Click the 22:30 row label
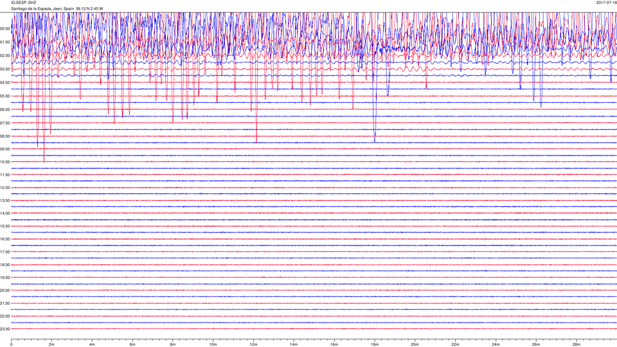This screenshot has height=347, width=617. point(5,316)
